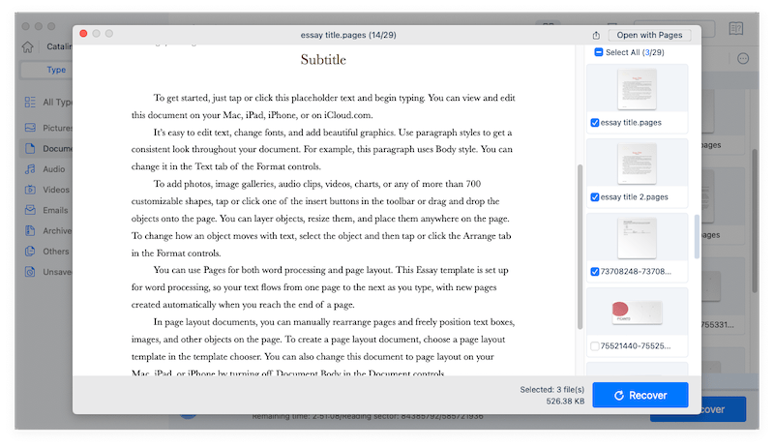774x447 pixels.
Task: Select the 75521440-75525 red image thumbnail
Action: pyautogui.click(x=637, y=312)
